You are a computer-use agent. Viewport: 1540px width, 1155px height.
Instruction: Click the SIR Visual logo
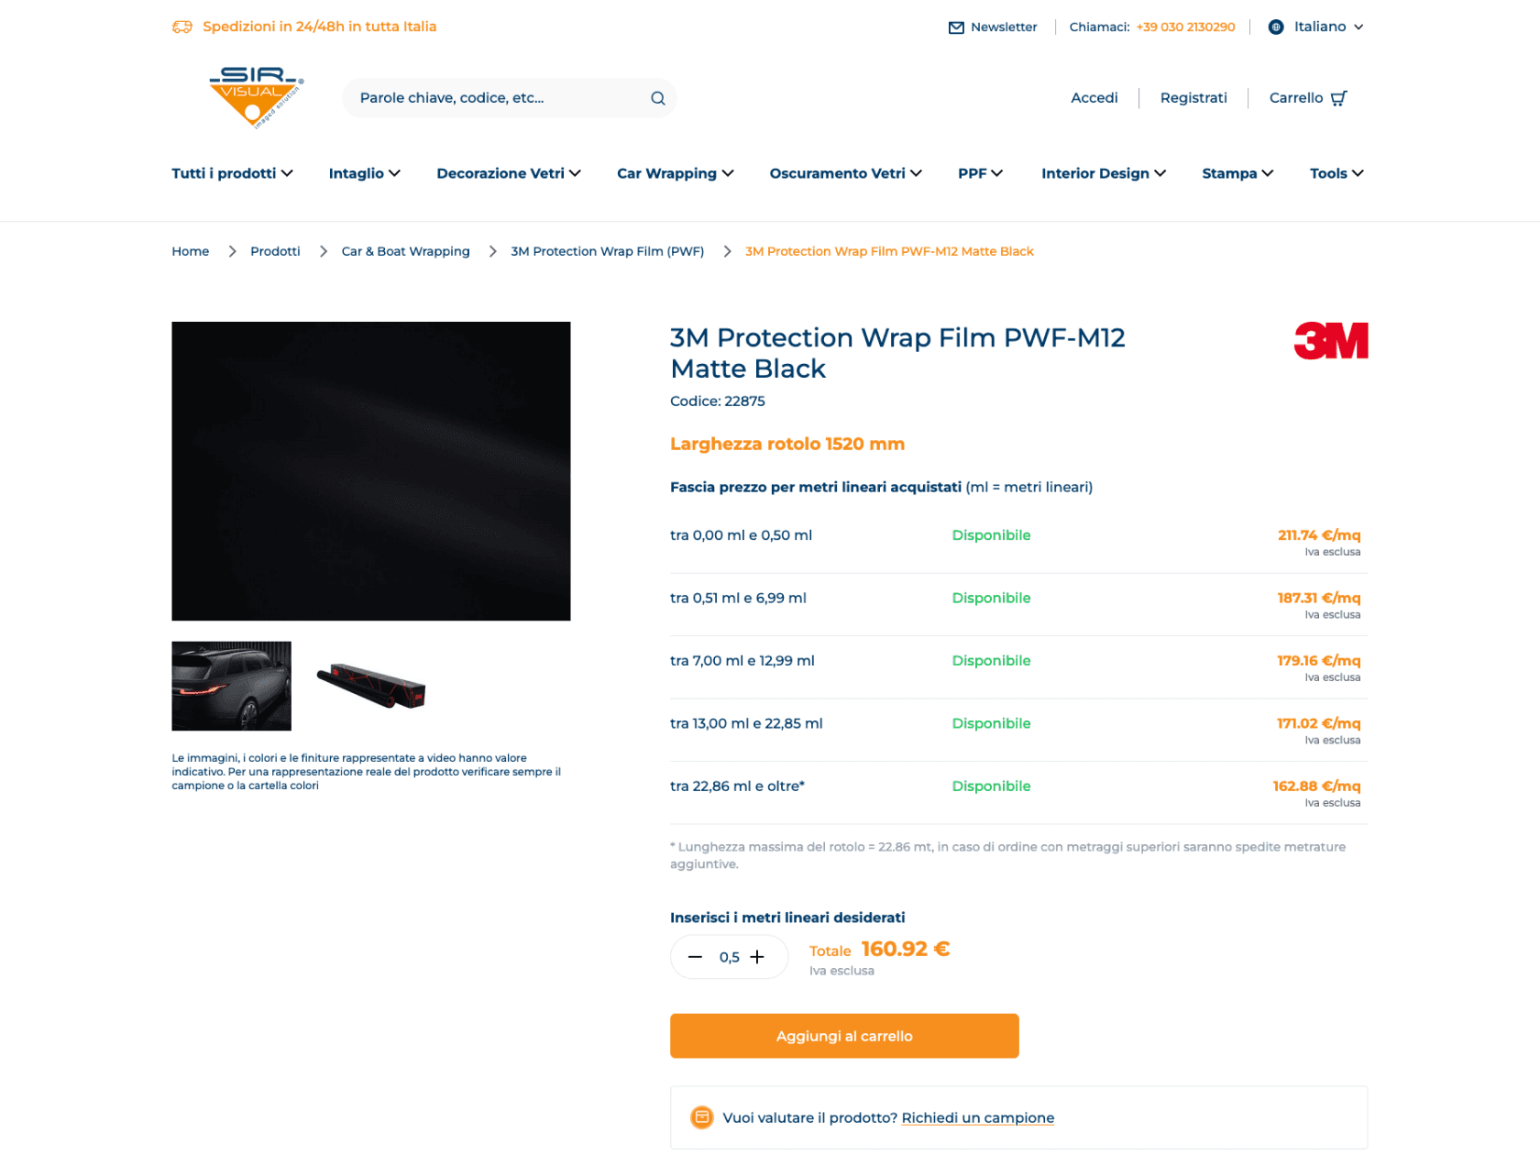pyautogui.click(x=256, y=97)
